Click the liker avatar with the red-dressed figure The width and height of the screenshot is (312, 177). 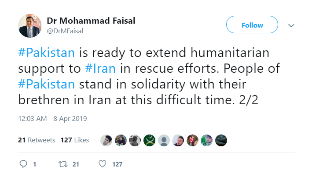pyautogui.click(x=192, y=140)
